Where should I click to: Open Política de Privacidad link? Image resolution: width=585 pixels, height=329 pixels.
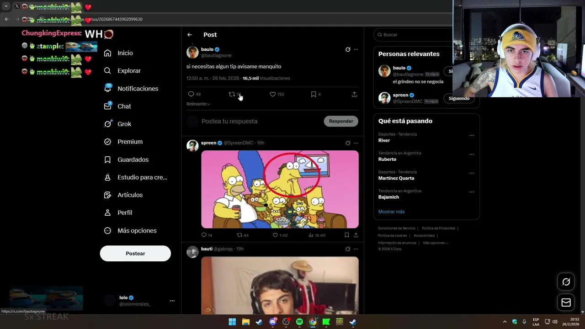tap(438, 228)
